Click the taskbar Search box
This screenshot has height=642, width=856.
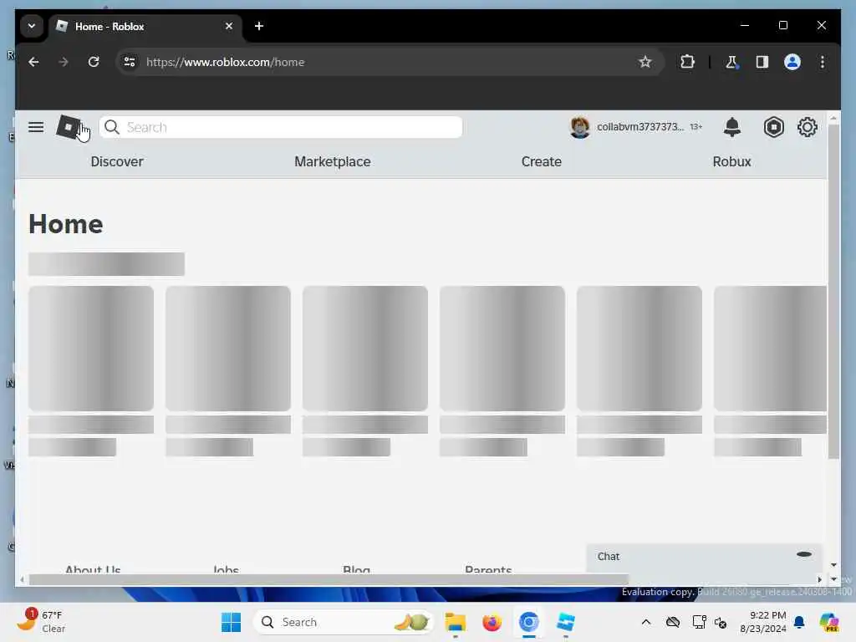coord(344,622)
